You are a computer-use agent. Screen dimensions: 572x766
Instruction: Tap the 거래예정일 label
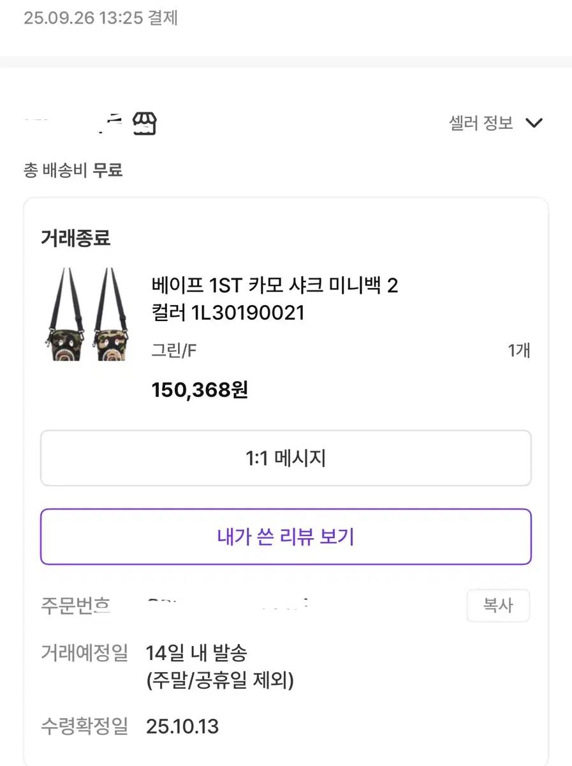(84, 653)
